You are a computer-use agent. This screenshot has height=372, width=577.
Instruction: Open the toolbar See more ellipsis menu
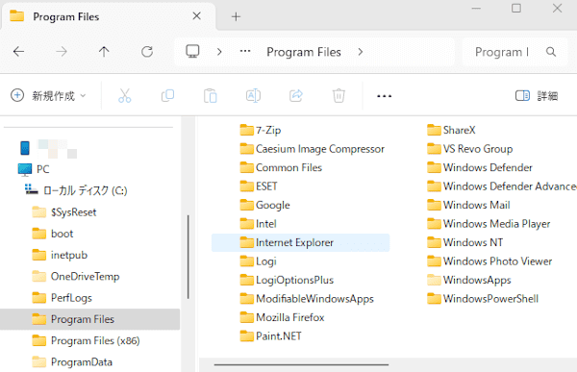tap(384, 96)
